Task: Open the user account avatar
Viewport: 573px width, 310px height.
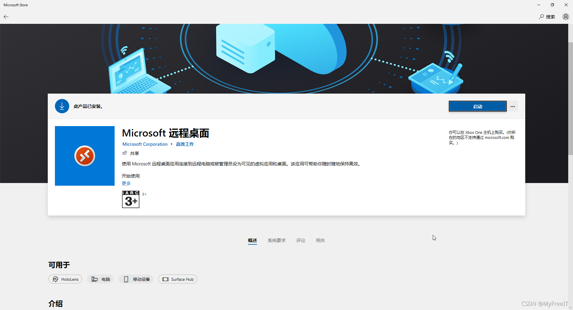Action: point(566,17)
